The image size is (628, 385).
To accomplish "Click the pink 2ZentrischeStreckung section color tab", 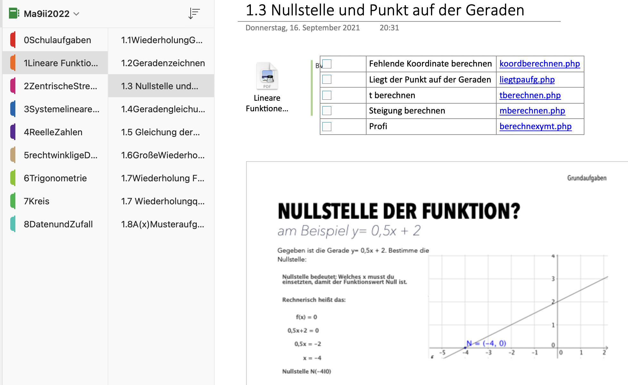I will (13, 86).
